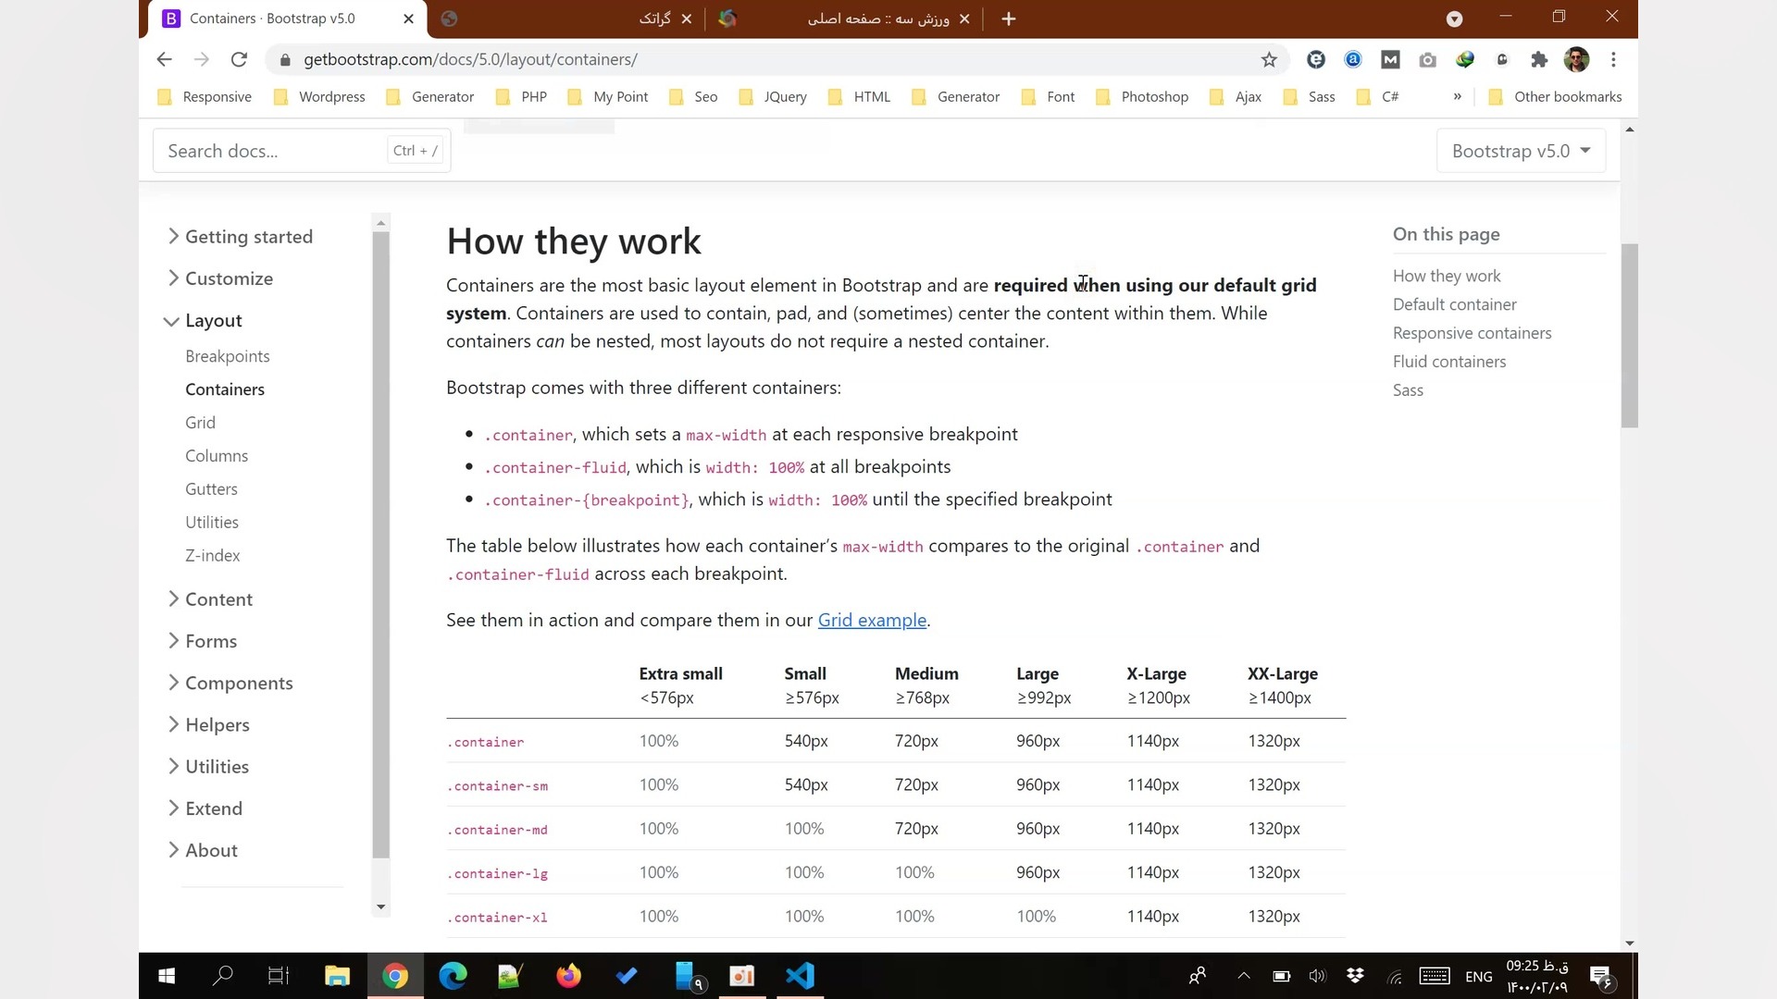Open the Wordpress bookmarks folder
Viewport: 1777px width, 999px height.
pyautogui.click(x=320, y=96)
